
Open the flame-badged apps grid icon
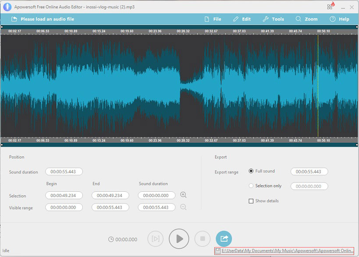click(331, 6)
